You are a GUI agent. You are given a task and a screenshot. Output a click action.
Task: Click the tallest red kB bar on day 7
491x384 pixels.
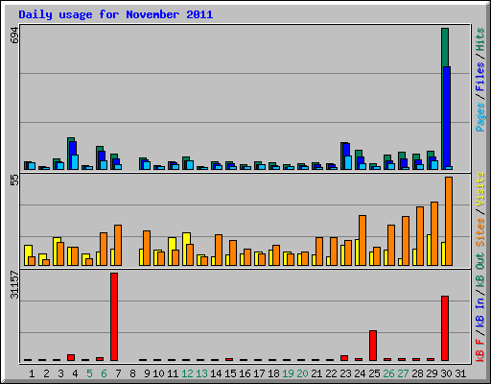coord(114,317)
